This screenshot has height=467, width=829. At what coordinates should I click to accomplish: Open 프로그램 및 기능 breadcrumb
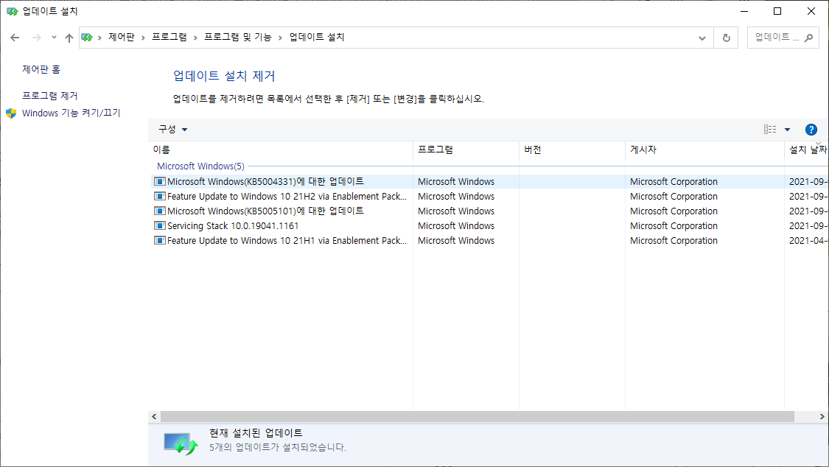point(238,37)
